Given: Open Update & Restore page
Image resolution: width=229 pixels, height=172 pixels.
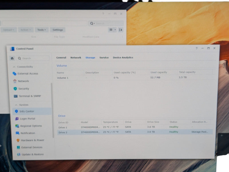Looking at the screenshot, I should coord(33,154).
